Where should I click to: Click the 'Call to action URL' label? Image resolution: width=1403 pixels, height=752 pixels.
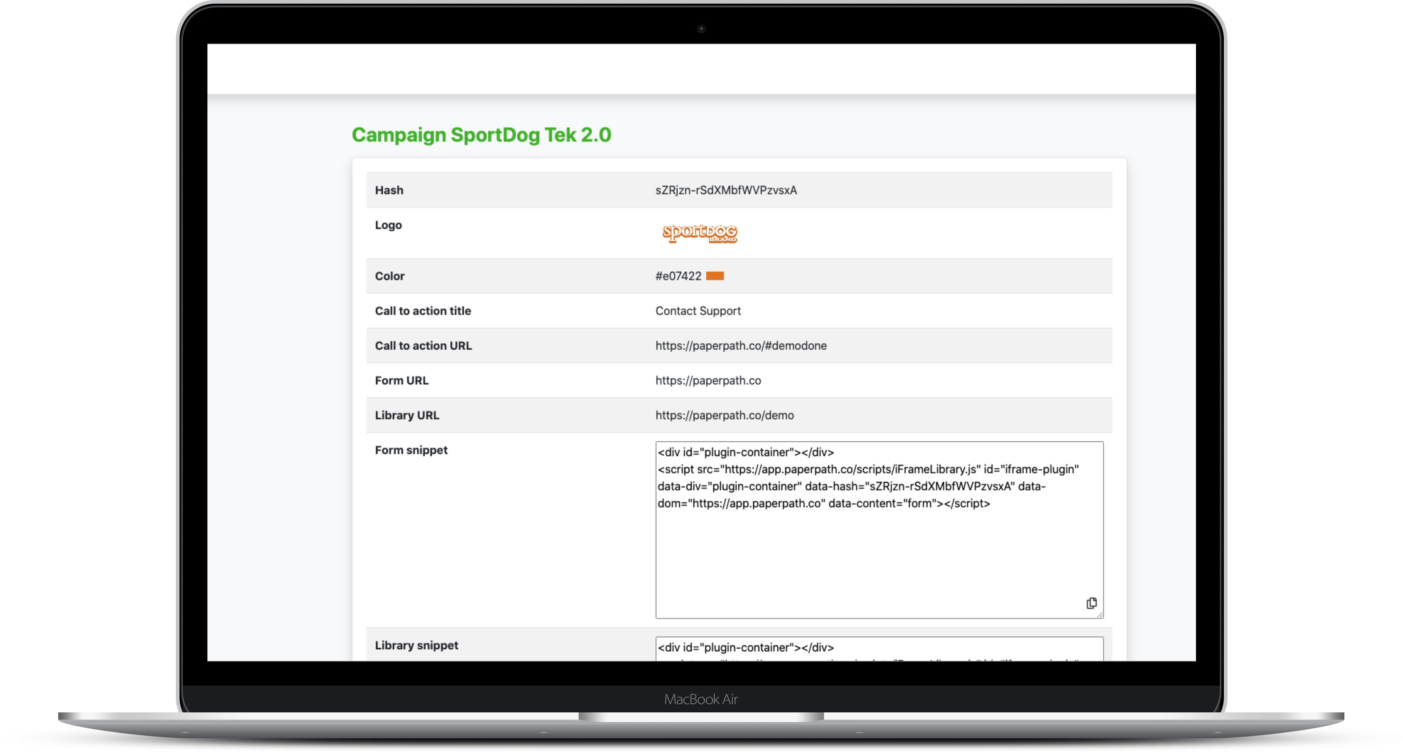click(423, 346)
